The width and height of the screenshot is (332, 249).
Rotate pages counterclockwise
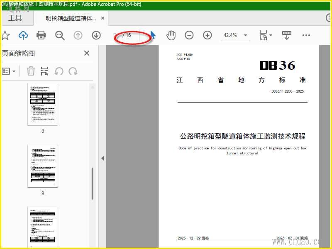point(59,71)
